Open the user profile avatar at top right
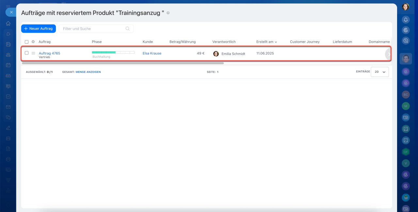The height and width of the screenshot is (212, 418). [406, 7]
